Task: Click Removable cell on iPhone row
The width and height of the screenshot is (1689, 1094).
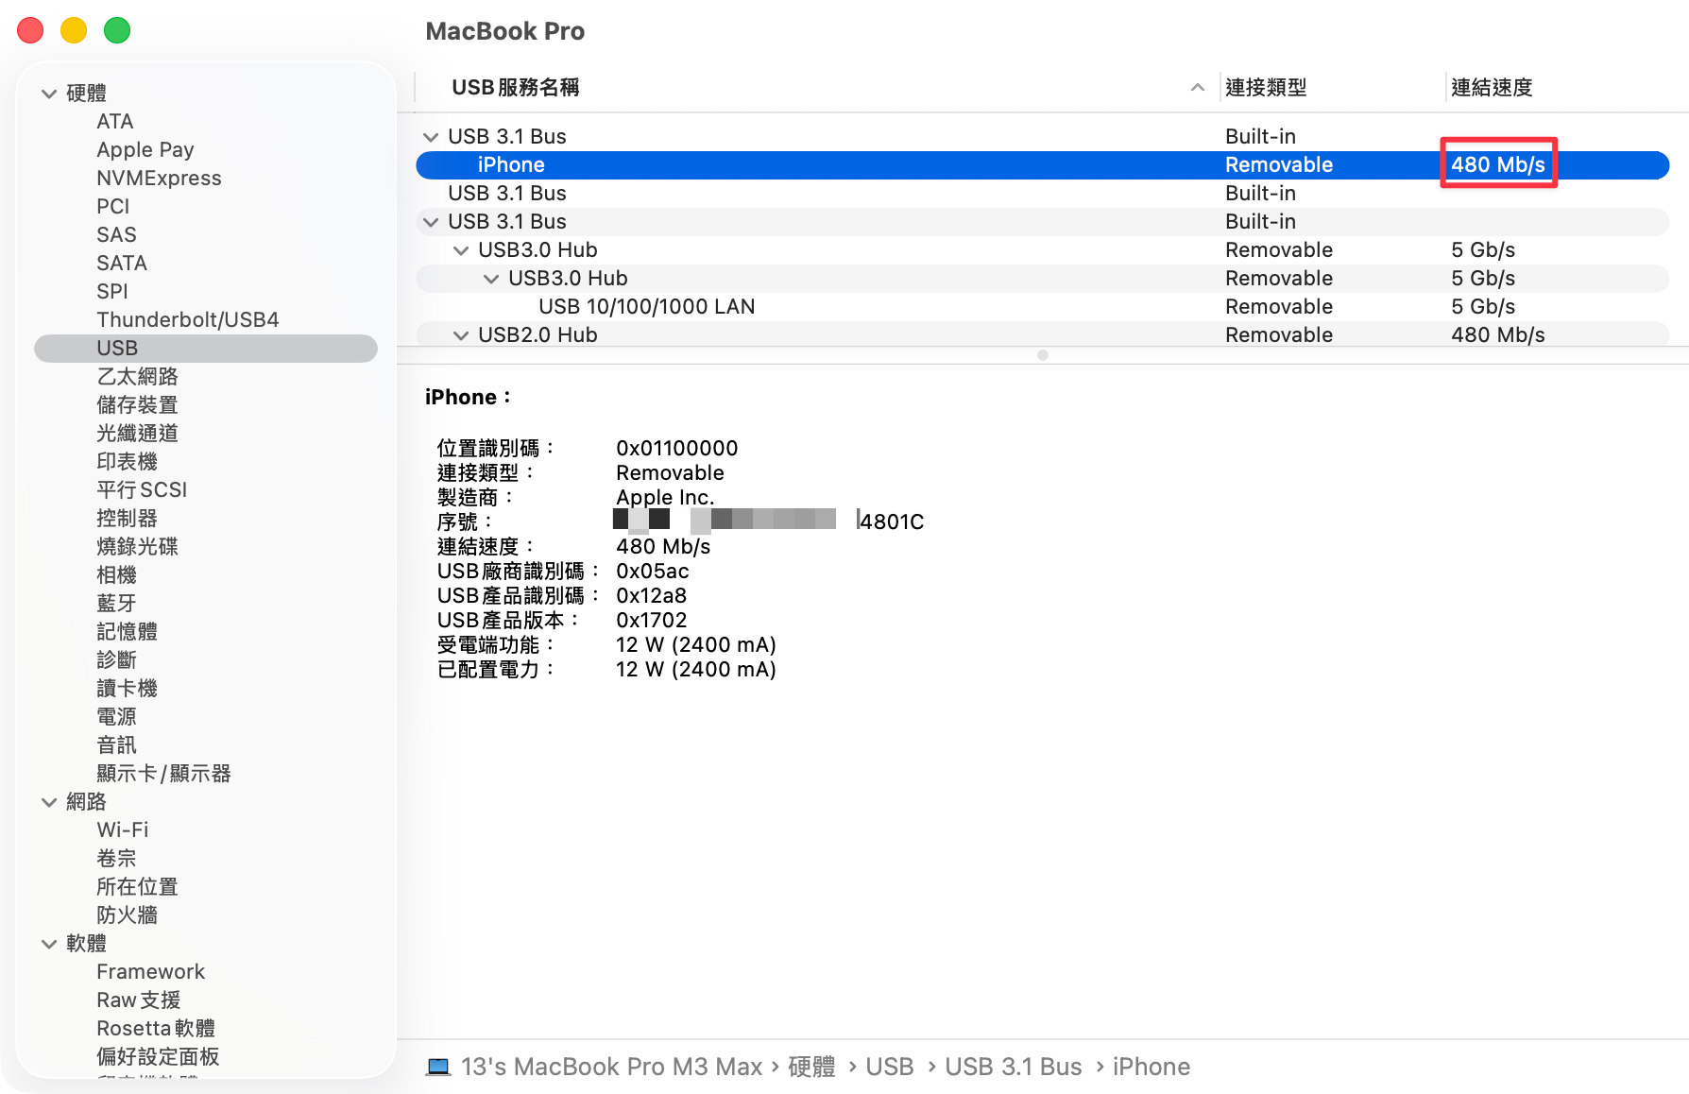Action: pos(1279,165)
